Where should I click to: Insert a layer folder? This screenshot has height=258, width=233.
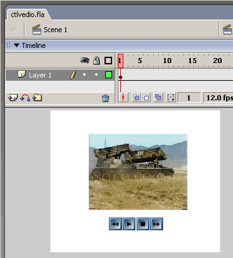pos(37,98)
